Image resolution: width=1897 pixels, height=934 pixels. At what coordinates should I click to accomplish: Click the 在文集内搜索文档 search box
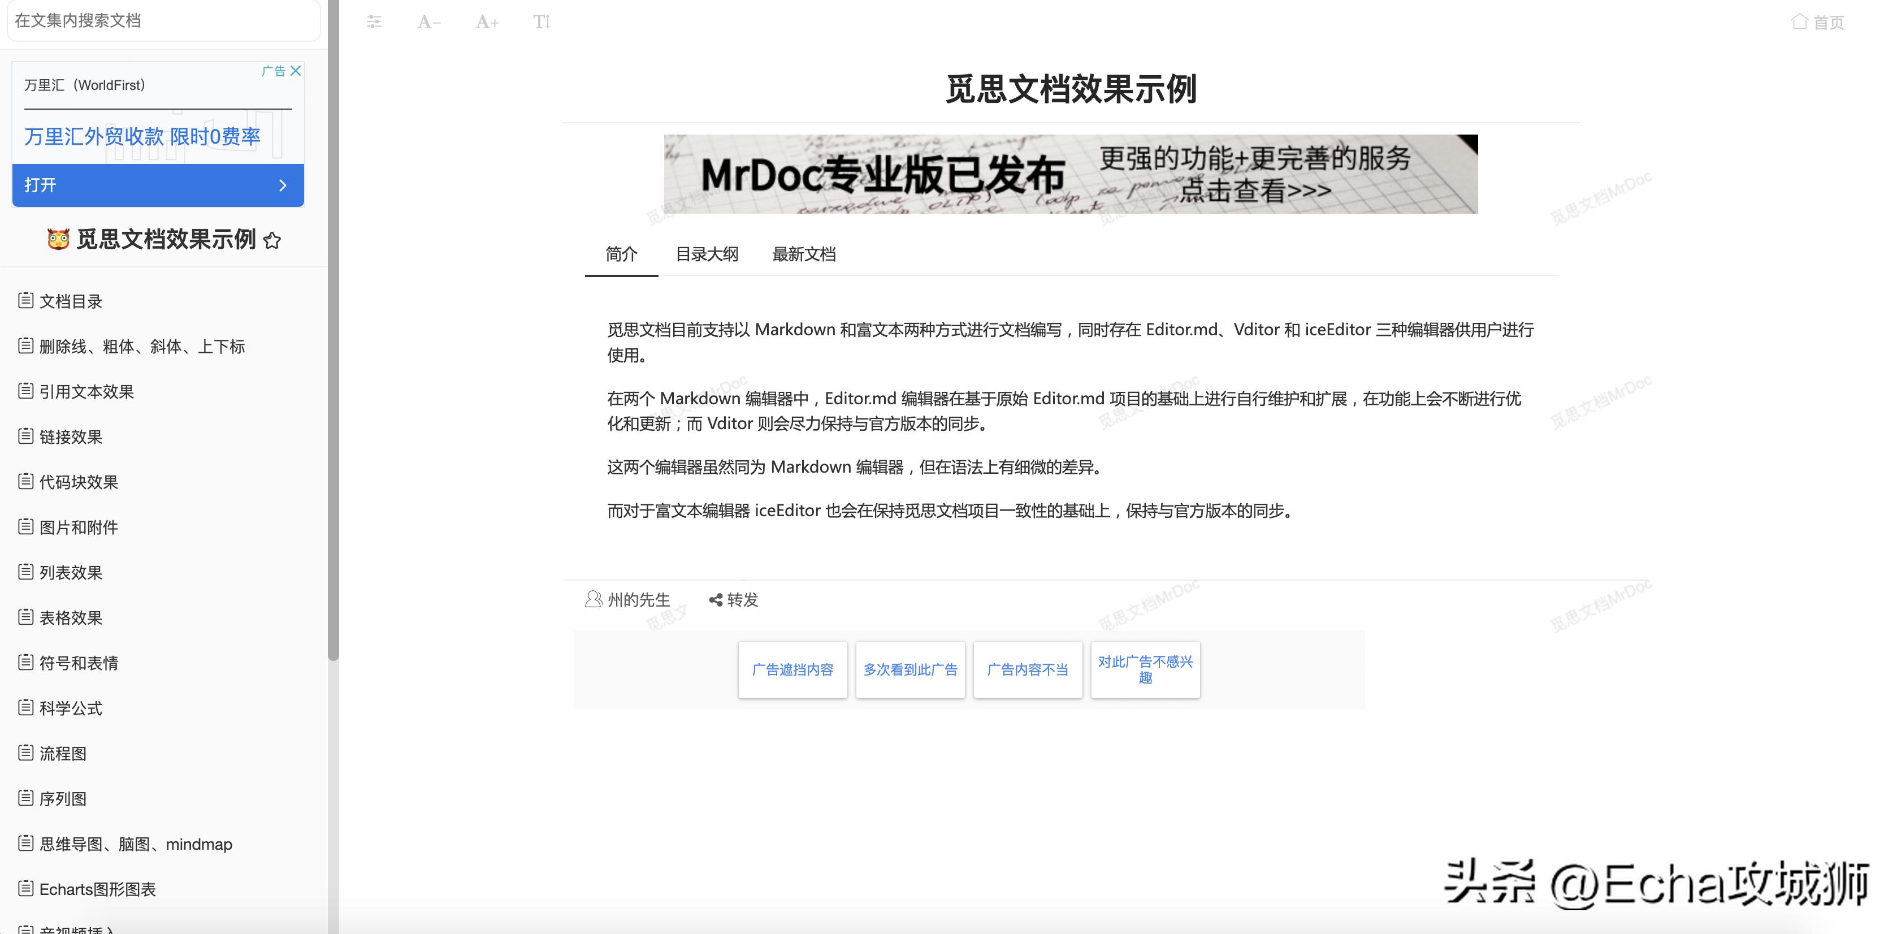pos(163,20)
